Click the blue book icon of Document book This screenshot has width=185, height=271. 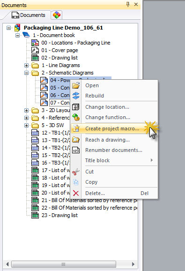[26, 35]
